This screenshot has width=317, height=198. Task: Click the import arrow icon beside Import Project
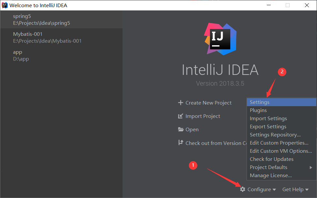click(180, 116)
